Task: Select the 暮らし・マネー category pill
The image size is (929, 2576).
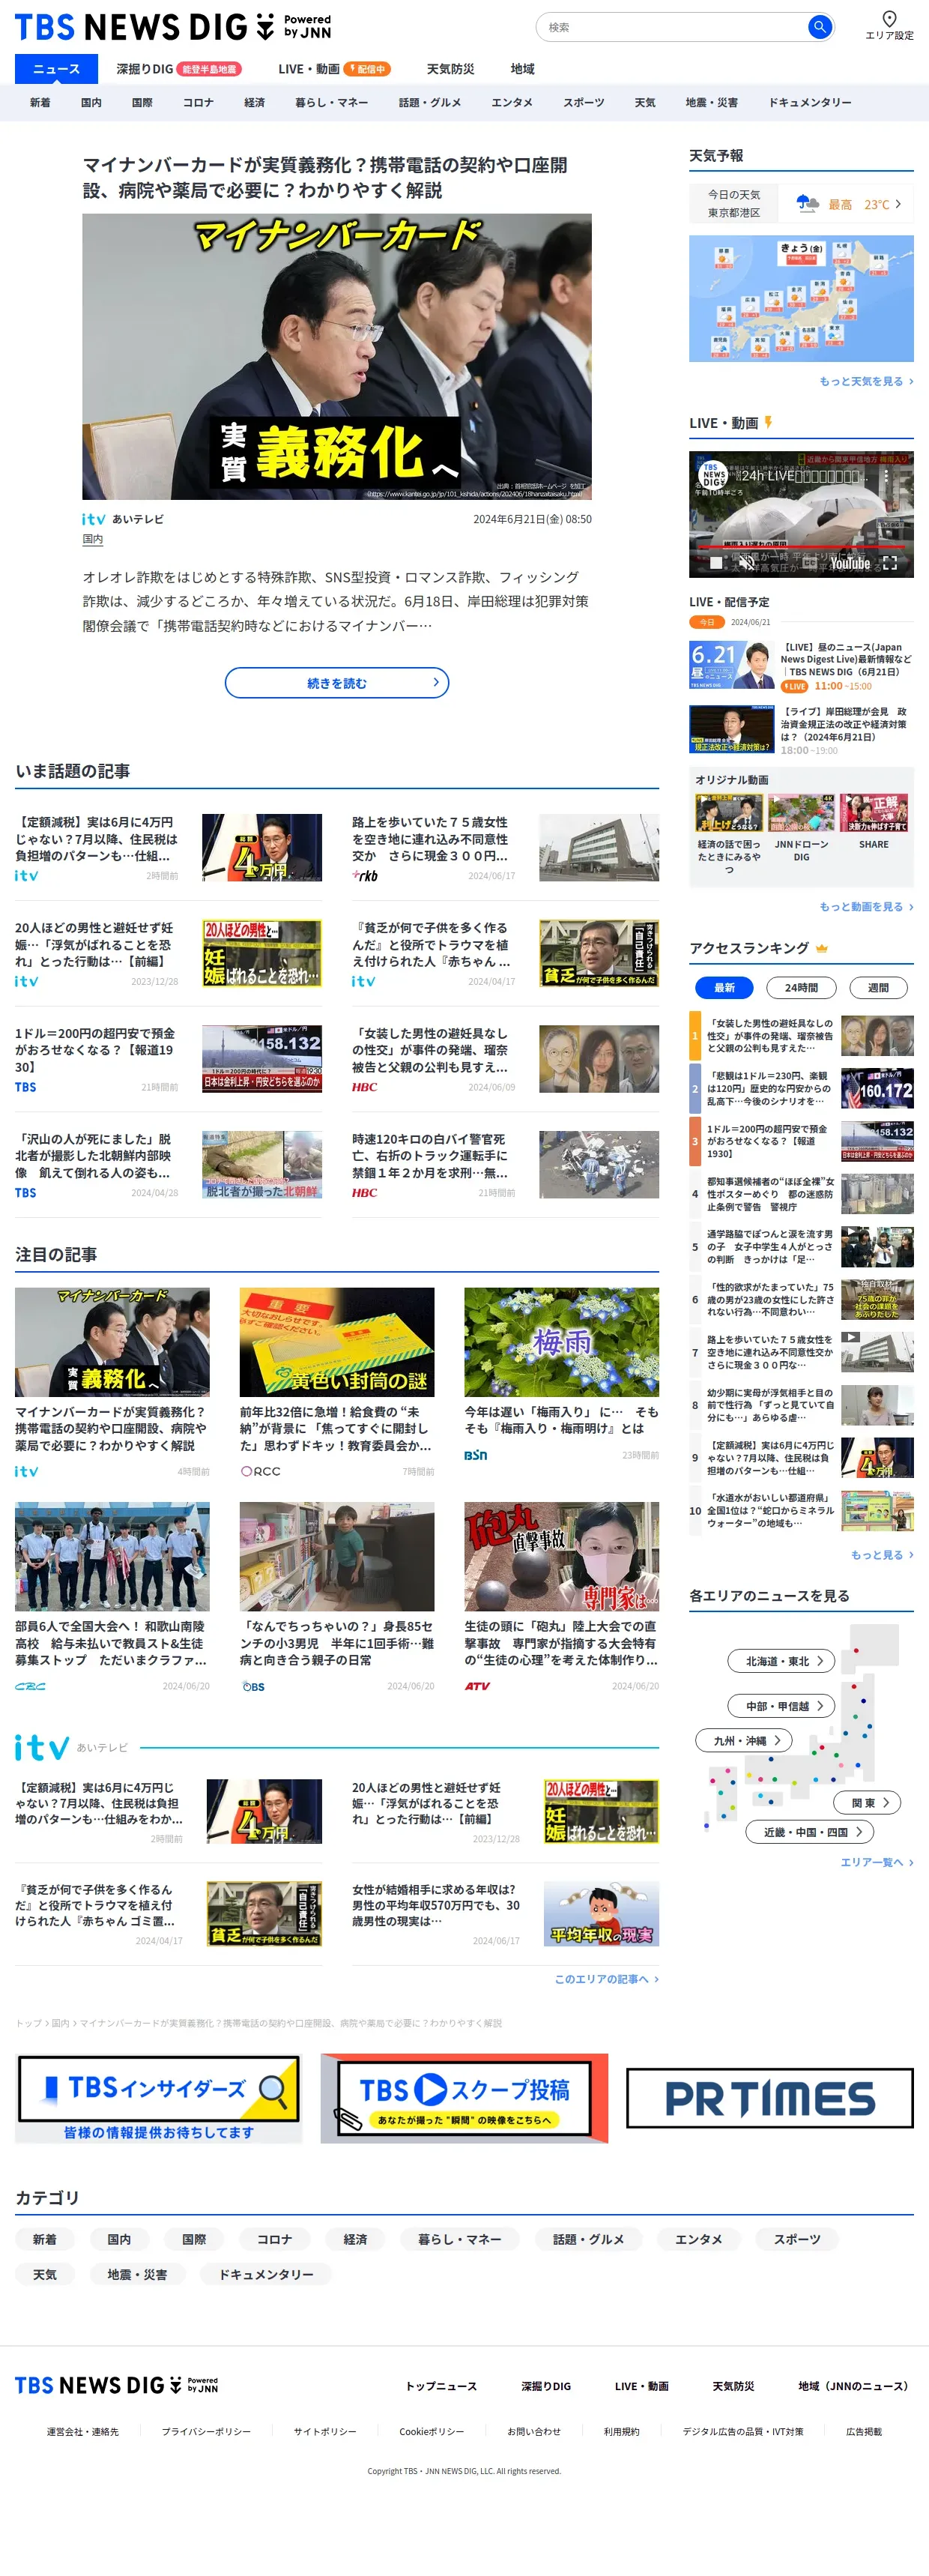Action: point(460,2239)
